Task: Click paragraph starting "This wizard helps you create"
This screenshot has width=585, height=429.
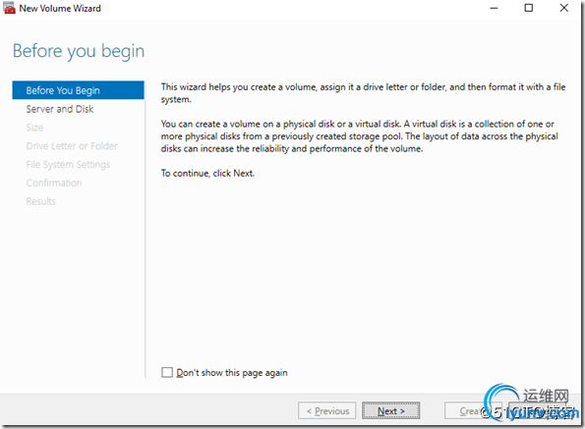Action: coord(363,93)
